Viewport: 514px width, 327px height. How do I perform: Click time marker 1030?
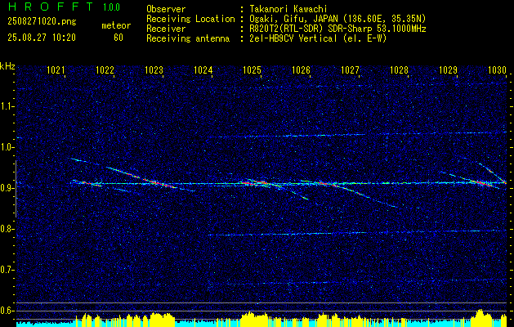(x=498, y=69)
